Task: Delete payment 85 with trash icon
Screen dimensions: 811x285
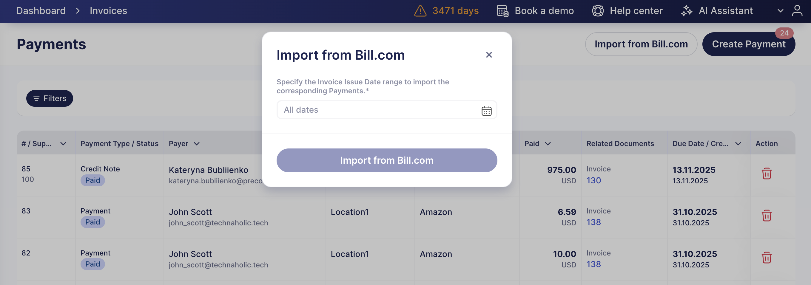Action: pyautogui.click(x=766, y=174)
